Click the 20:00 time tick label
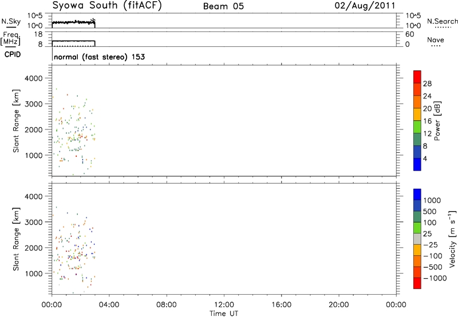Viewport: 458px width, 317px height. pyautogui.click(x=338, y=305)
